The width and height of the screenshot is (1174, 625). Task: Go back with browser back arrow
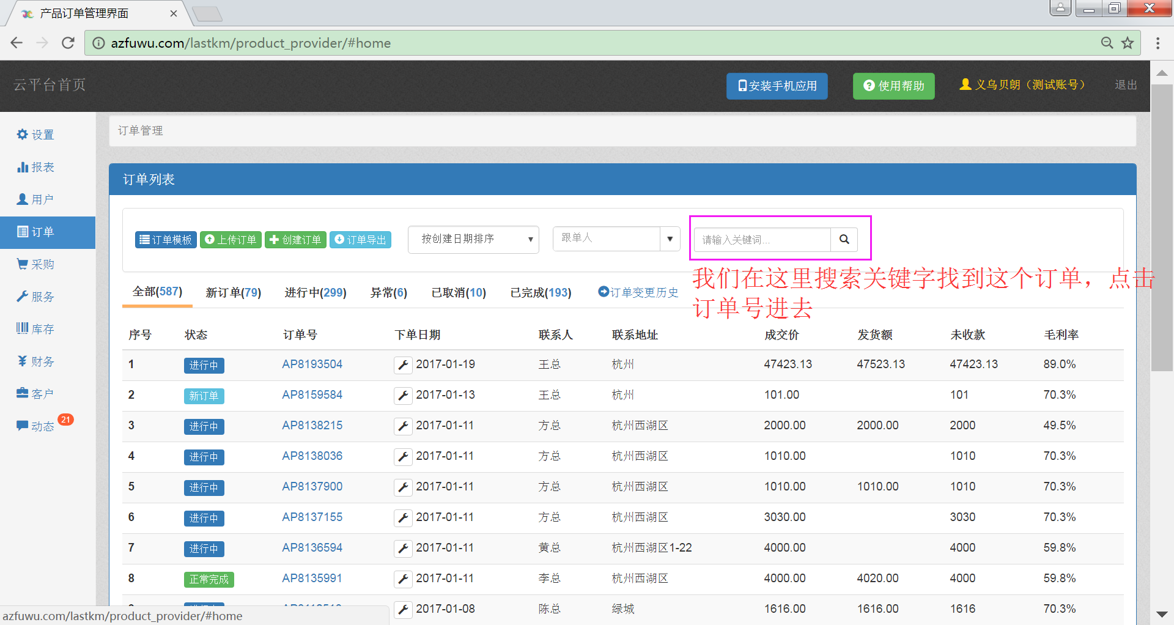17,43
